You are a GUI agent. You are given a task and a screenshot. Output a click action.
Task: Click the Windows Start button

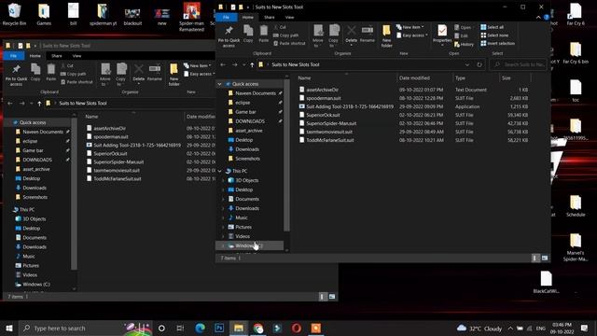click(x=8, y=328)
